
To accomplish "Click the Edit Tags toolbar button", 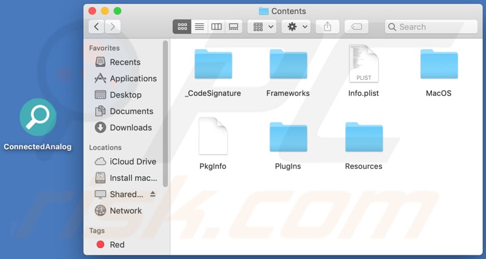I will tap(356, 26).
